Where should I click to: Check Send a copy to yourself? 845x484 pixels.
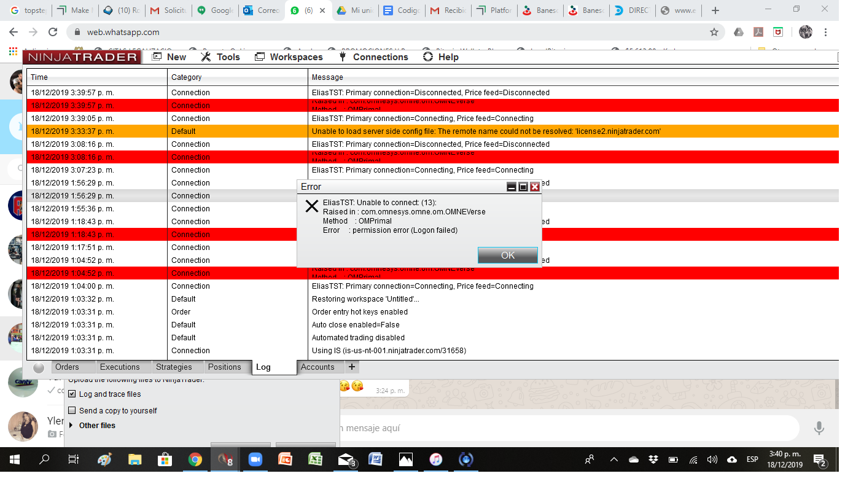tap(72, 410)
